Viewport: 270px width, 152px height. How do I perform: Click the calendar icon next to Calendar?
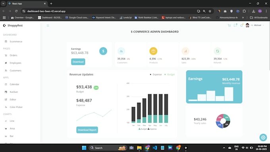6,85
